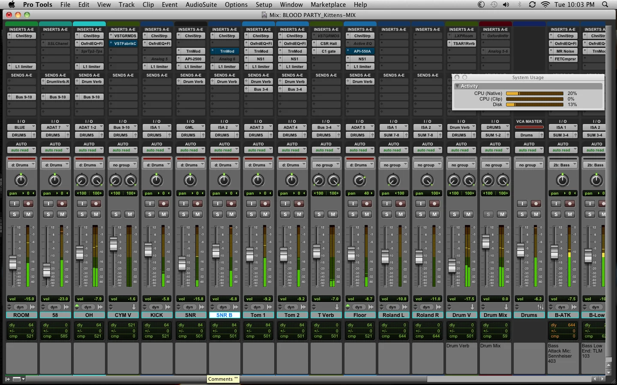Open 'dyn' voice selector on SNR track

189,307
